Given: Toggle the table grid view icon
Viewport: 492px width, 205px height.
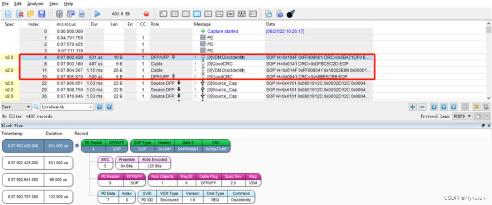Looking at the screenshot, I should 175,14.
